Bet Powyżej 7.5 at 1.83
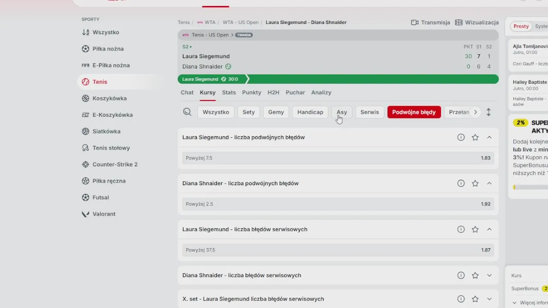The image size is (548, 308). 338,158
